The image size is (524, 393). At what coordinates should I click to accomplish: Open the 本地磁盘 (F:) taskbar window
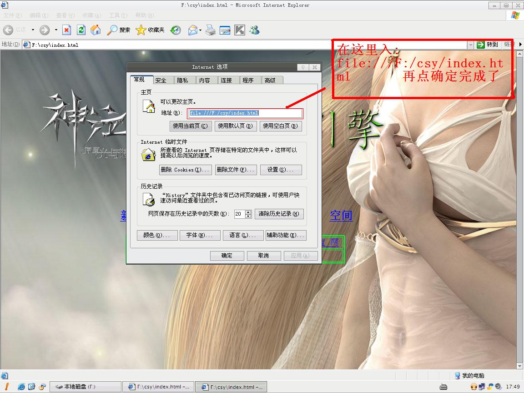pos(86,387)
